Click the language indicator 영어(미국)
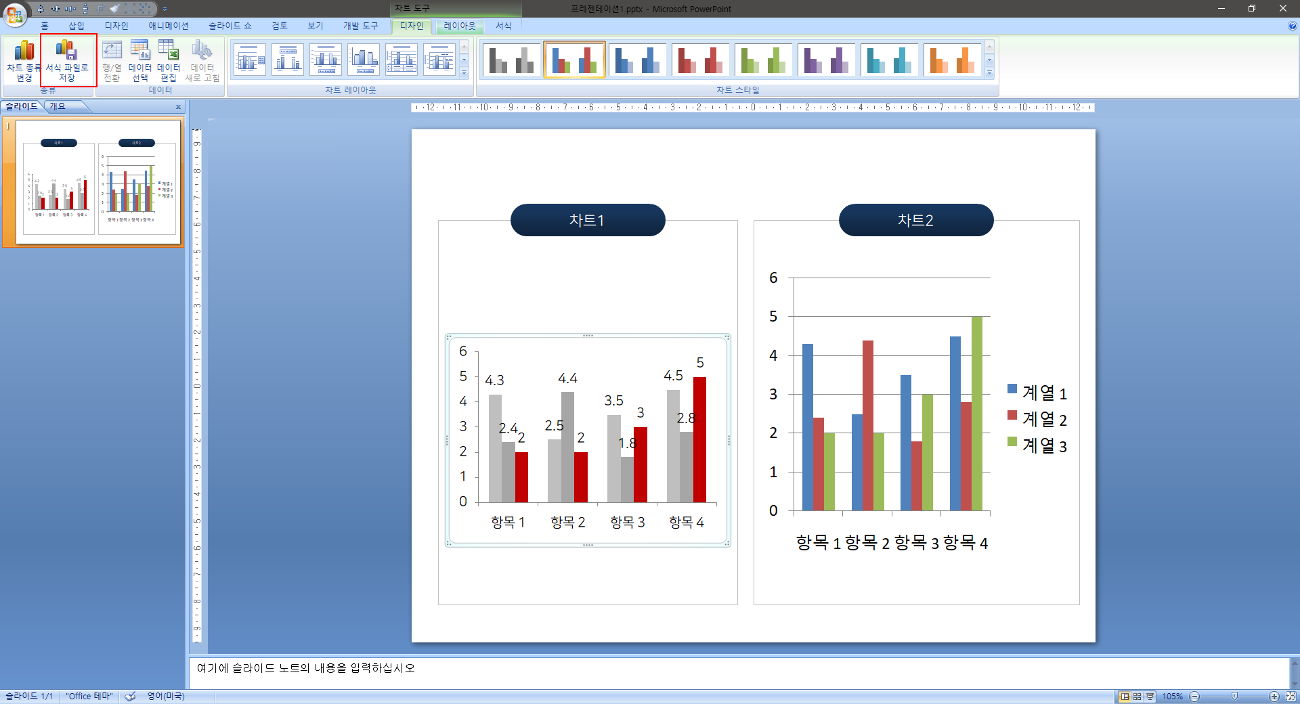Screen dimensions: 1300x704 (166, 697)
